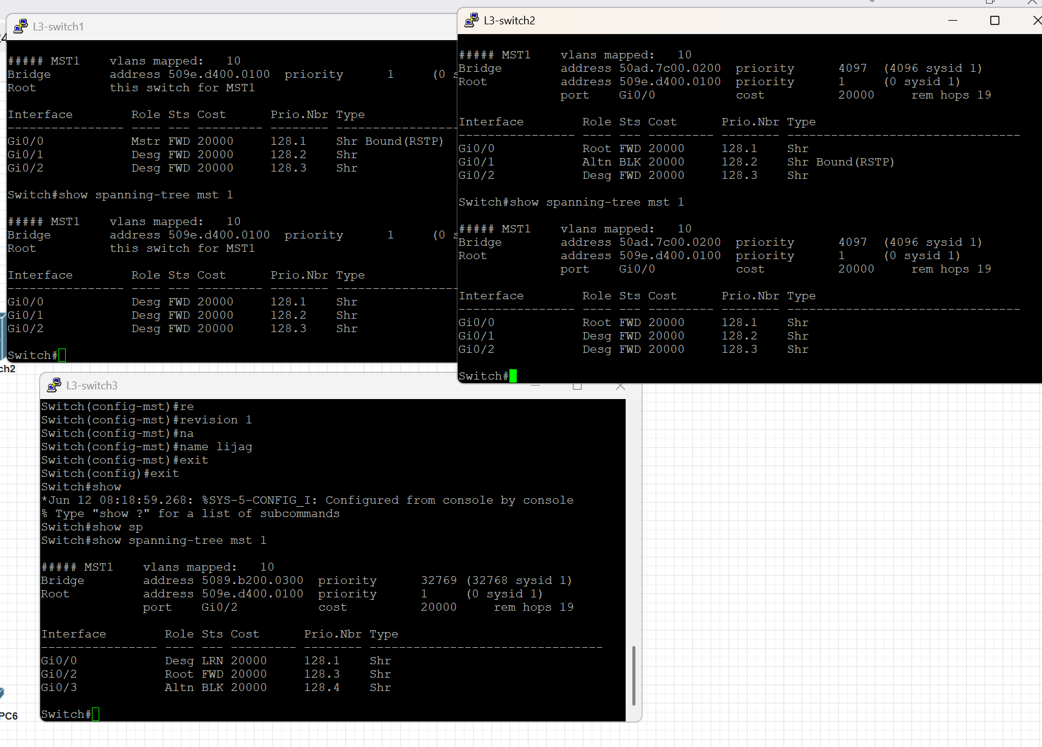Close the L3-switch2 window
Image resolution: width=1042 pixels, height=747 pixels.
click(1037, 20)
